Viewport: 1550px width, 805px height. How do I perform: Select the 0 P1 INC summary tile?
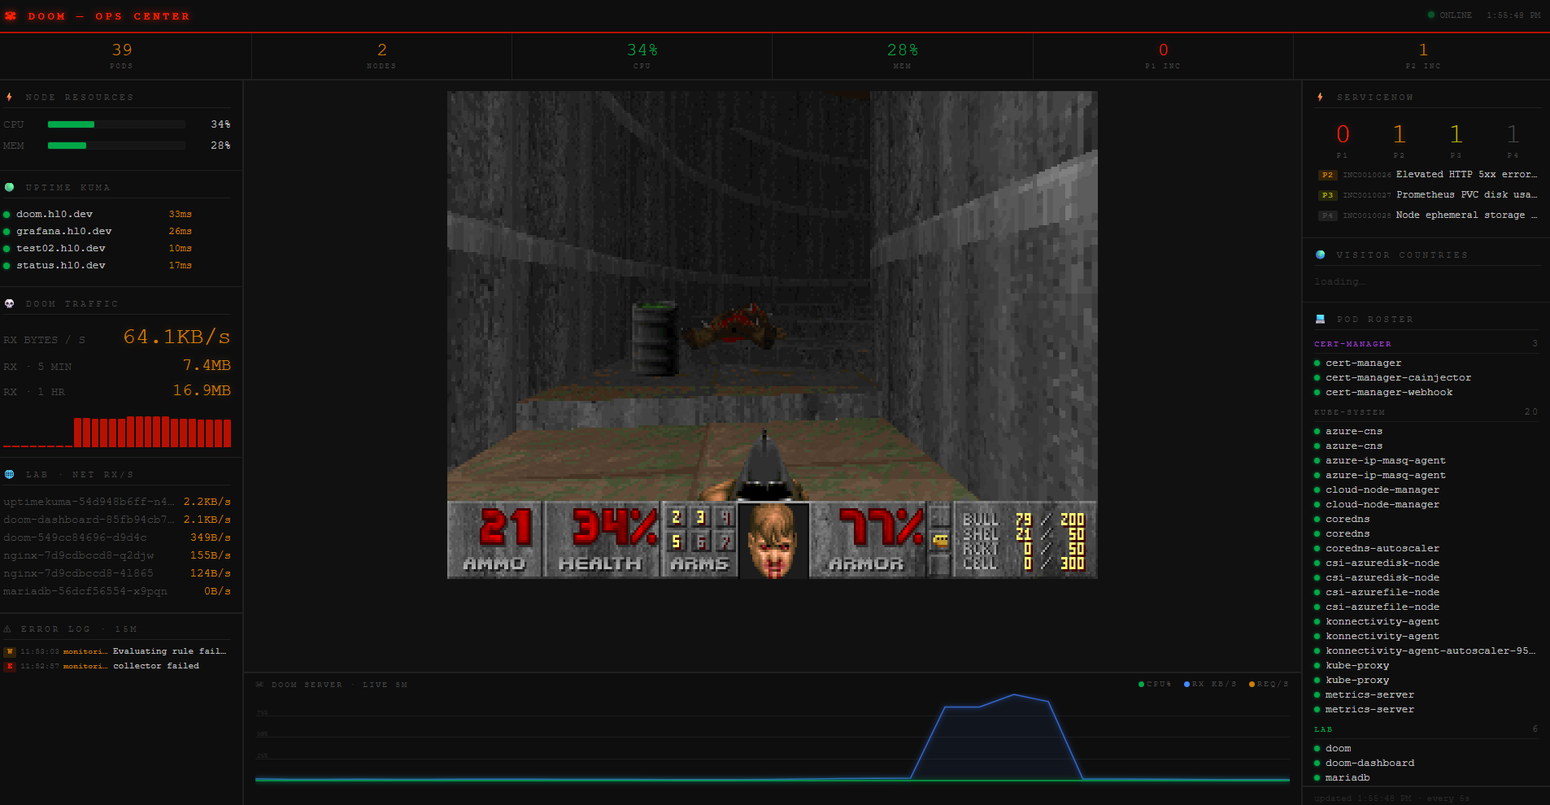coord(1163,56)
